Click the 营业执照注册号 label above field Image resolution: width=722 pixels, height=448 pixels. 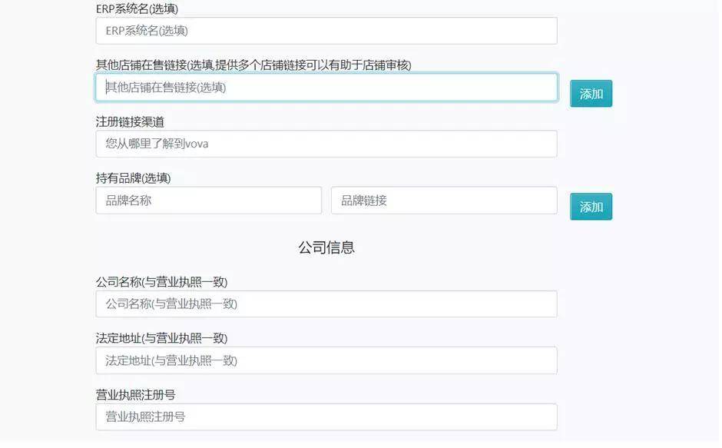point(135,394)
